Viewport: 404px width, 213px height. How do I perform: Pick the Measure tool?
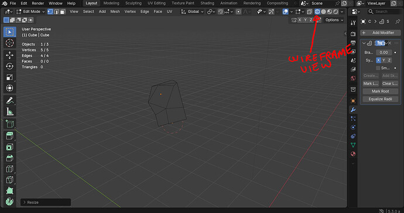(10, 111)
